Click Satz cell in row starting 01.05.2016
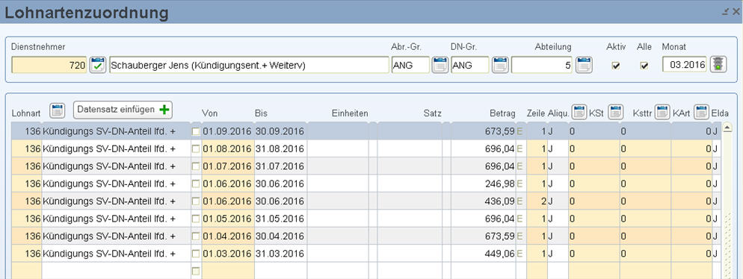 coord(410,219)
